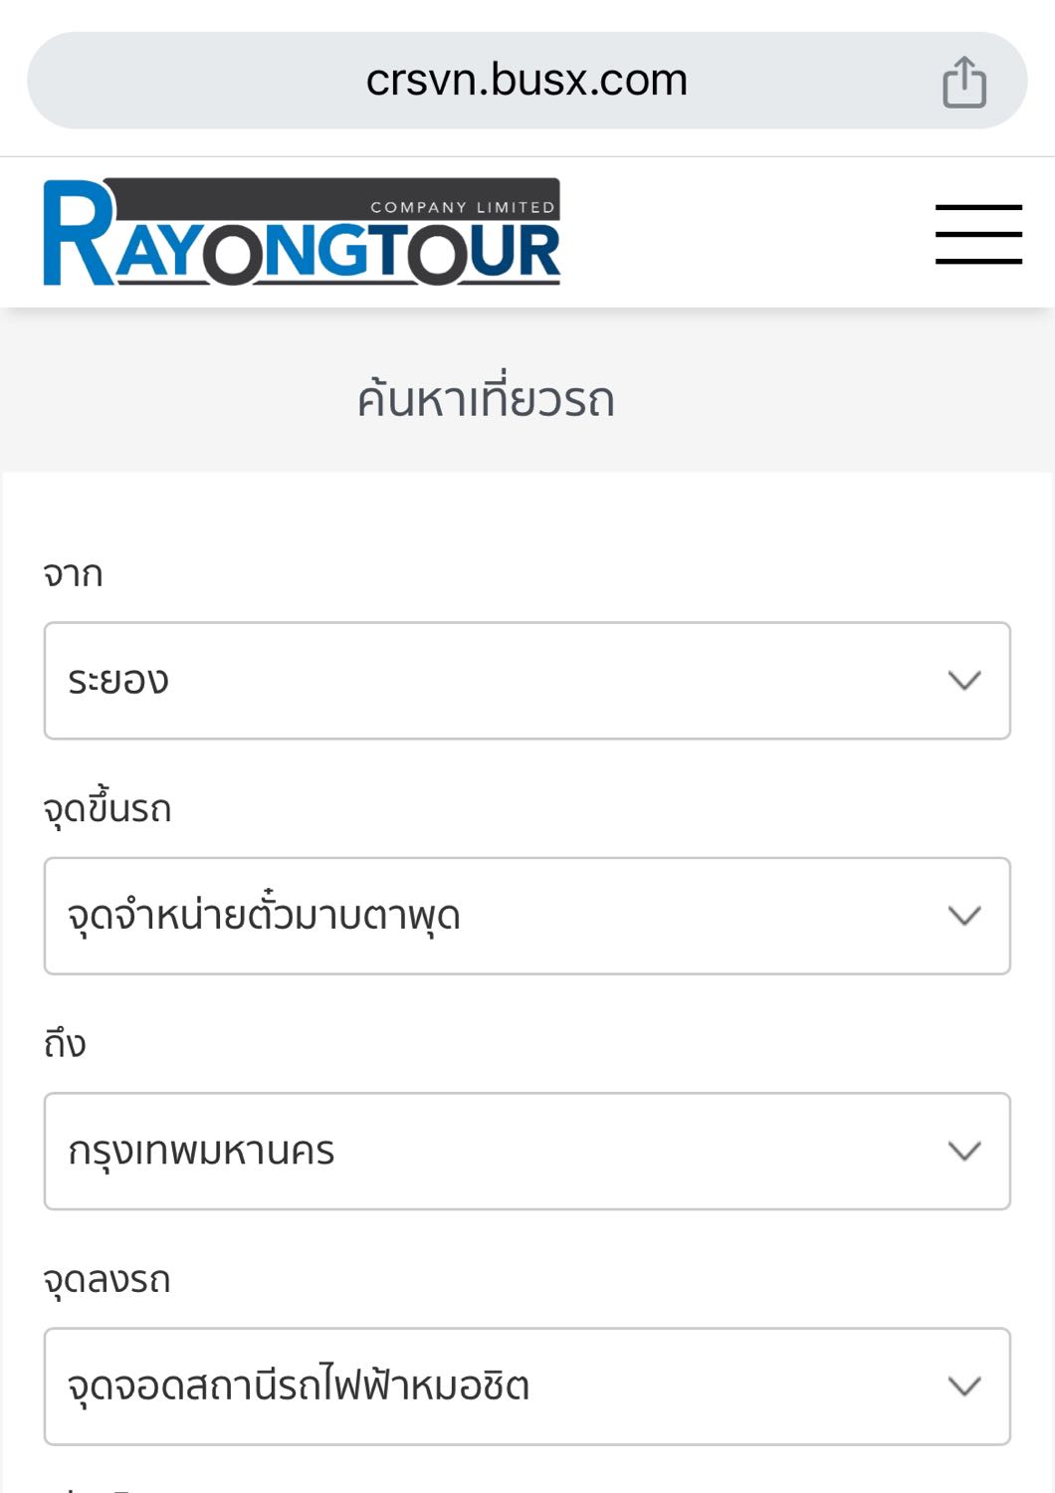The height and width of the screenshot is (1493, 1055).
Task: Tap the share icon in address bar
Action: 963,82
